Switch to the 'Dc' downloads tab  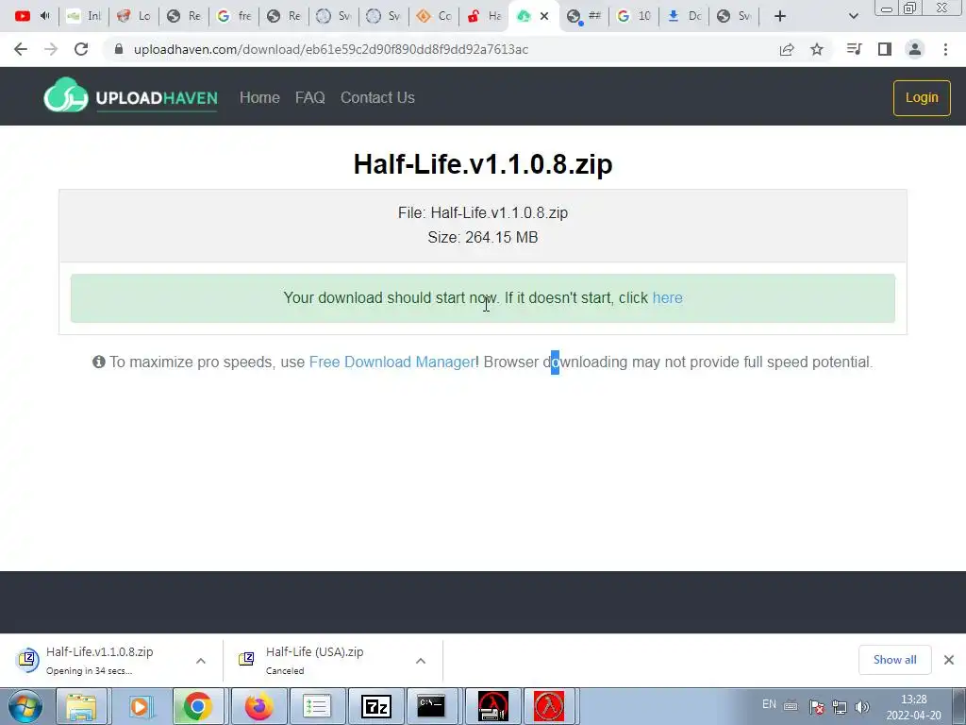[x=685, y=16]
